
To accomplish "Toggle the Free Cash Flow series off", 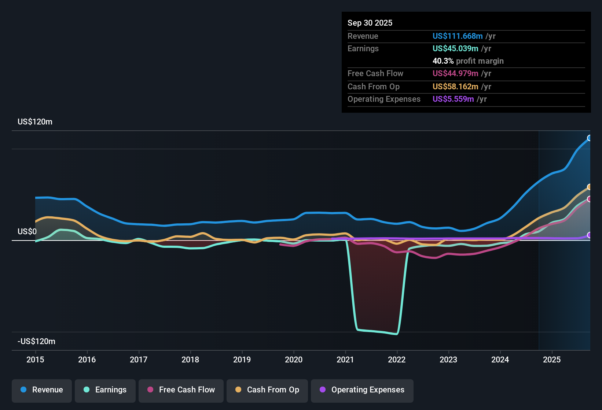I will pos(181,390).
